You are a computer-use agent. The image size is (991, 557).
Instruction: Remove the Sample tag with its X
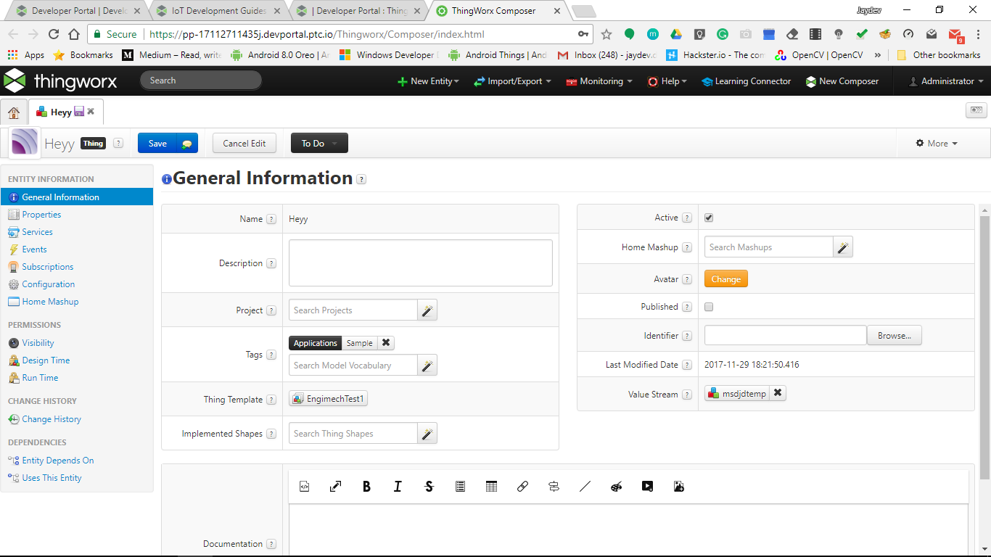click(386, 342)
